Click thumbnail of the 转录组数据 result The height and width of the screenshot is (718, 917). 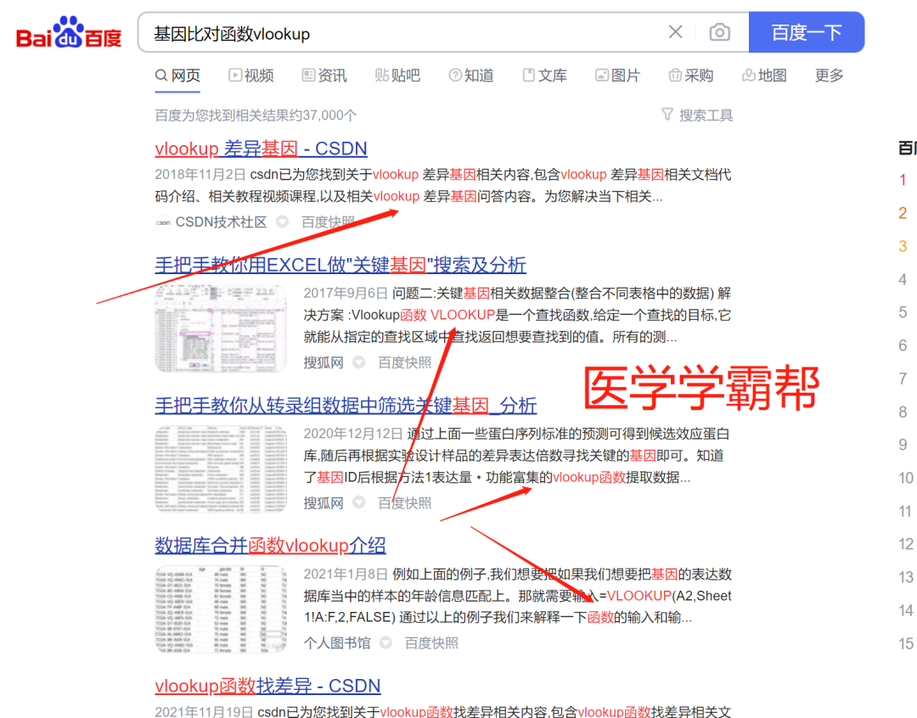coord(221,469)
